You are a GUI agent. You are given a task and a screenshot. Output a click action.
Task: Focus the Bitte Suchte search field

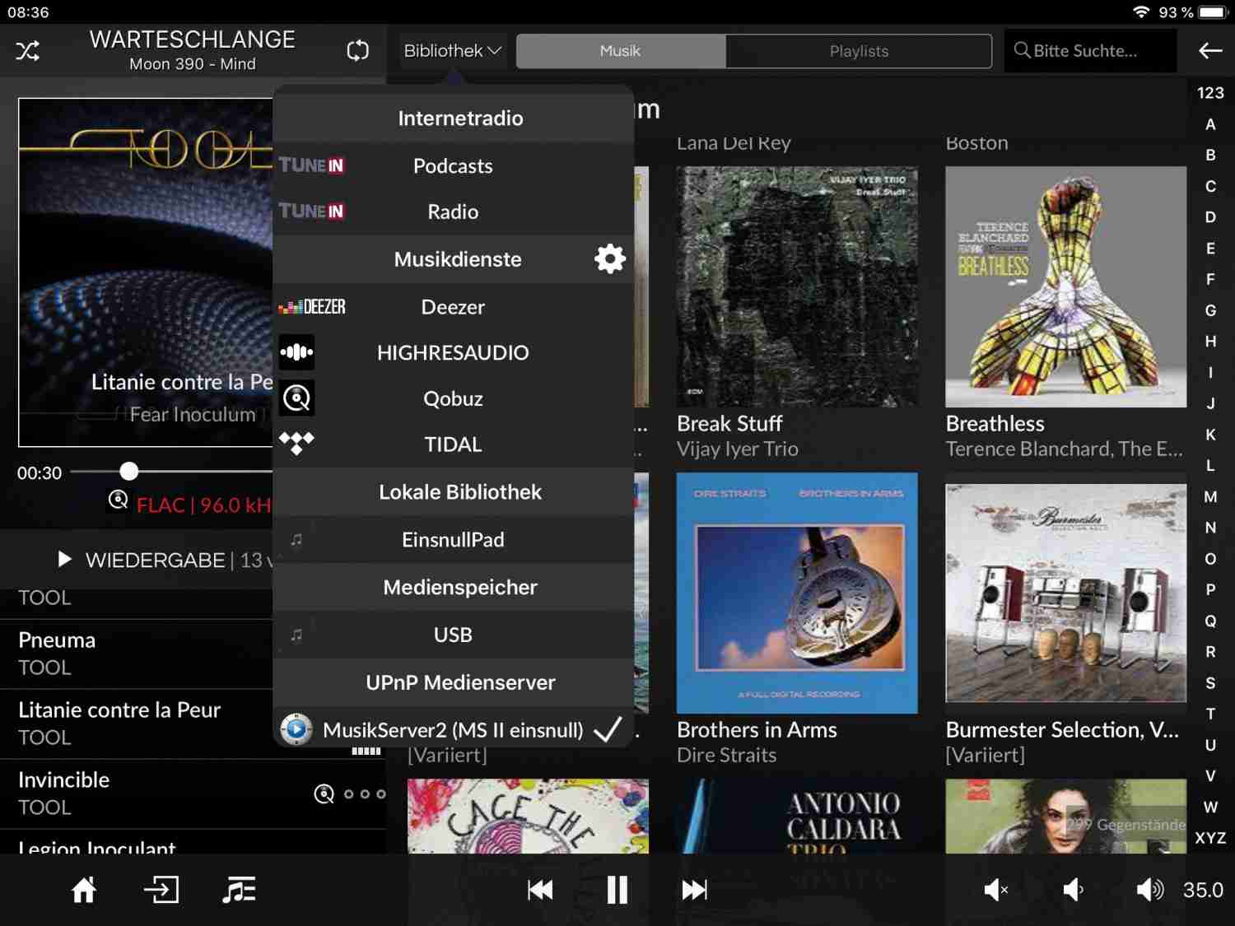coord(1090,51)
